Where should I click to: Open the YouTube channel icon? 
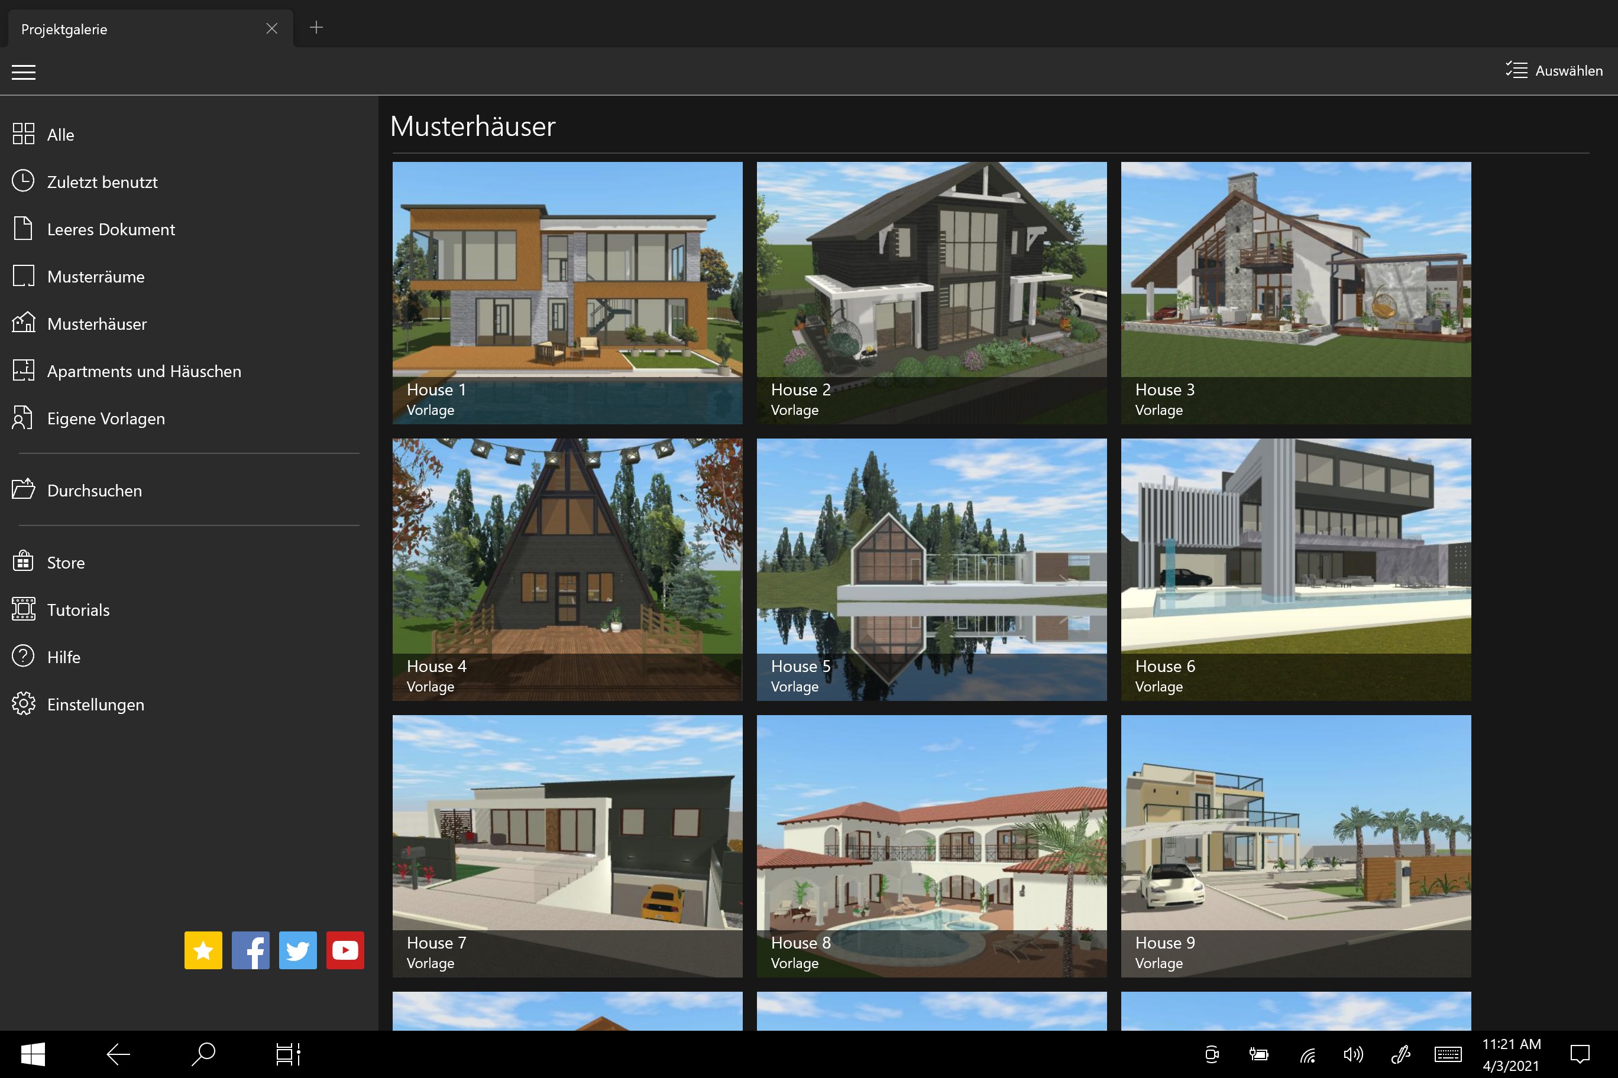pos(345,950)
